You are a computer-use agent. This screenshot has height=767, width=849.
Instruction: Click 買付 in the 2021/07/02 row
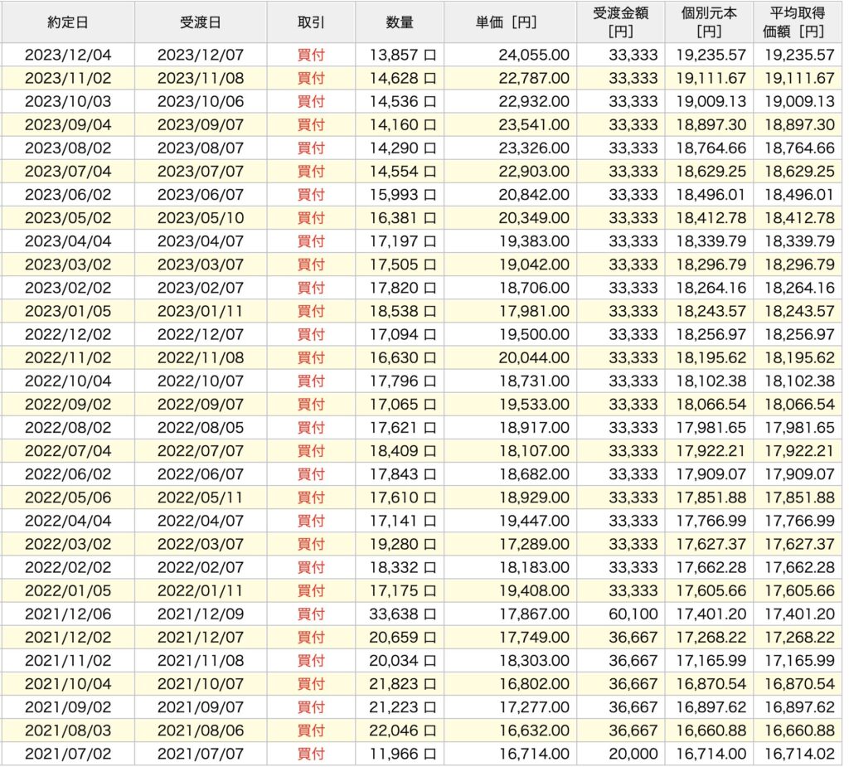[311, 755]
